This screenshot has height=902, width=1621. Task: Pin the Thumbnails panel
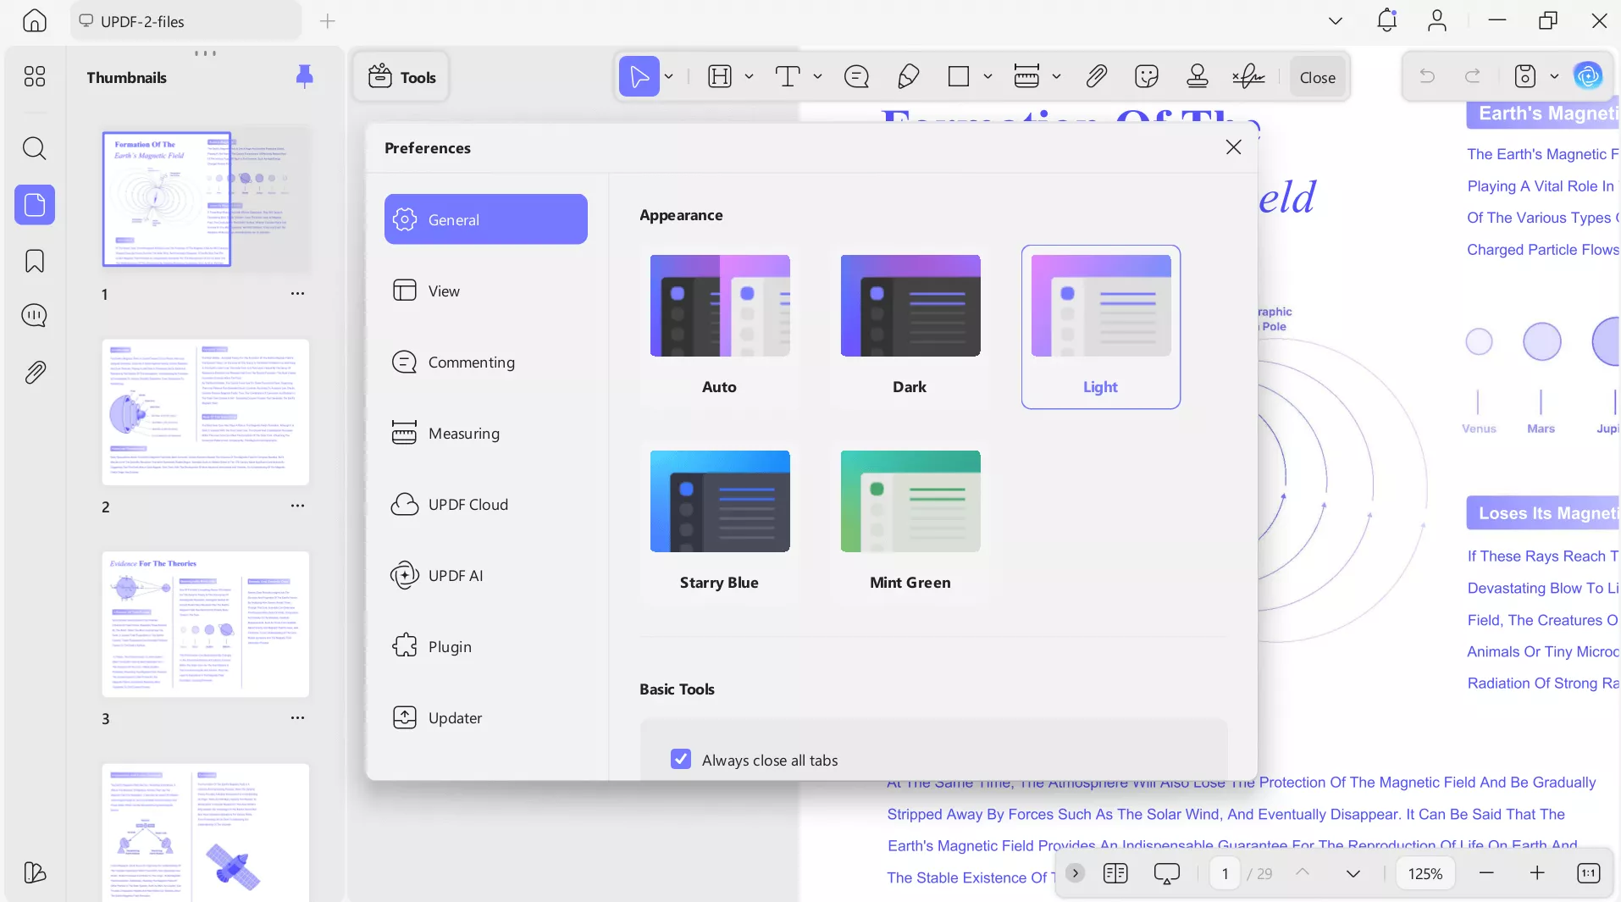(x=304, y=77)
